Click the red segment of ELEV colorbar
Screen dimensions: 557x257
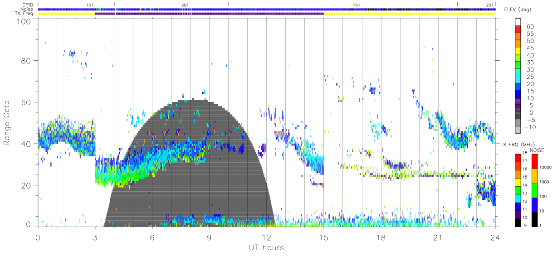[x=518, y=29]
